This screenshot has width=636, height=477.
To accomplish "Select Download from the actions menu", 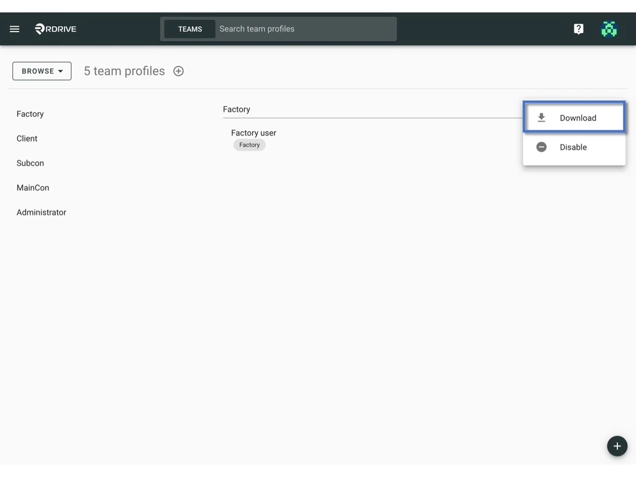I will 577,117.
